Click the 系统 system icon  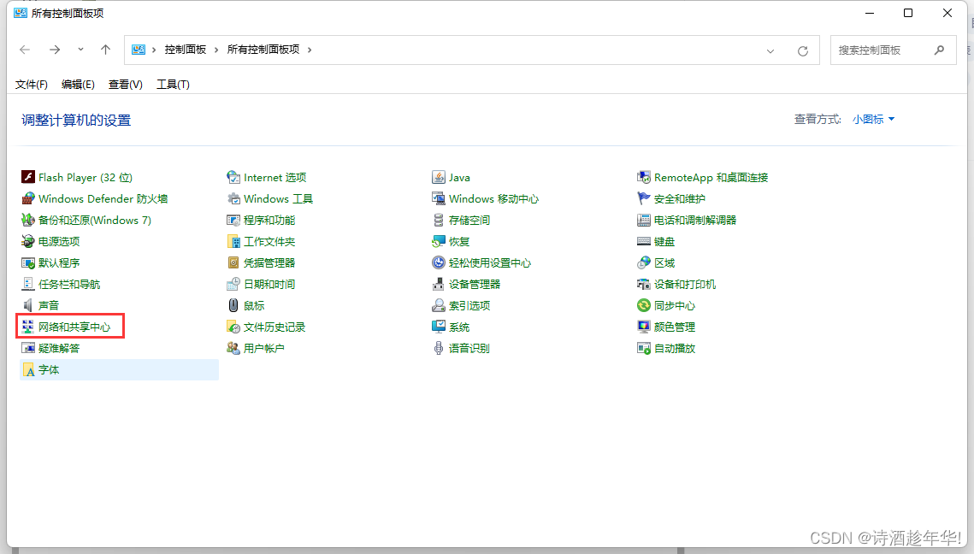coord(439,327)
